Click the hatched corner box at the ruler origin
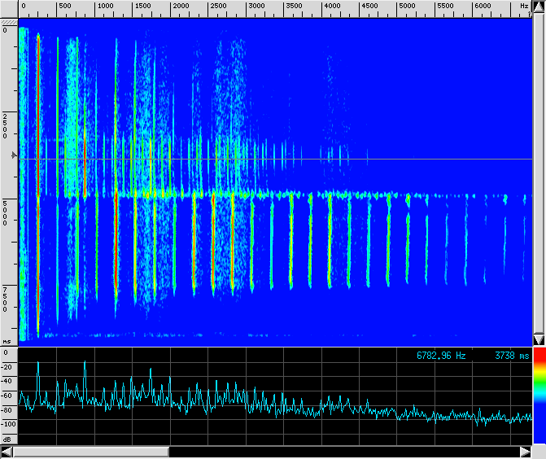The image size is (546, 459). pos(8,21)
